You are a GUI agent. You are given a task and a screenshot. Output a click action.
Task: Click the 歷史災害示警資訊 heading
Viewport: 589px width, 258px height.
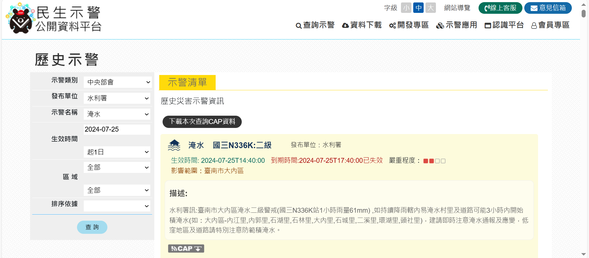pos(192,101)
